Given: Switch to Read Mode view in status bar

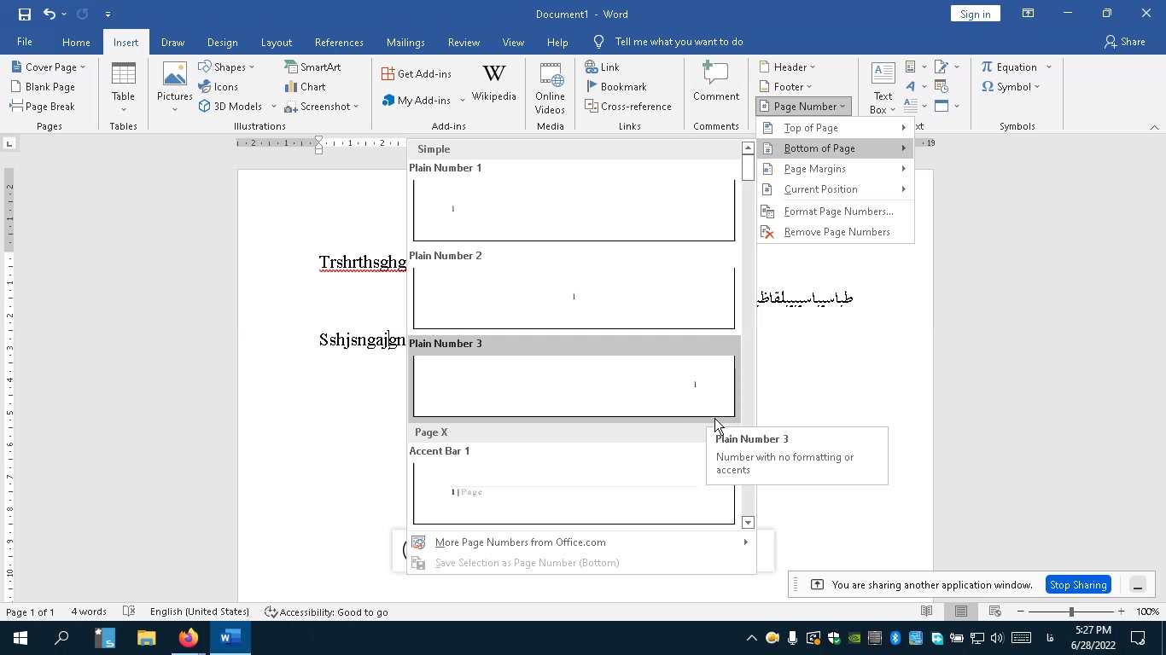Looking at the screenshot, I should tap(926, 612).
